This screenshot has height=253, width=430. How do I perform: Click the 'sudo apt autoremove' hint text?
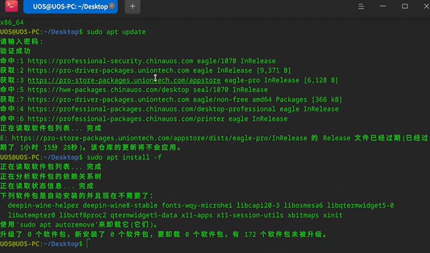57,224
